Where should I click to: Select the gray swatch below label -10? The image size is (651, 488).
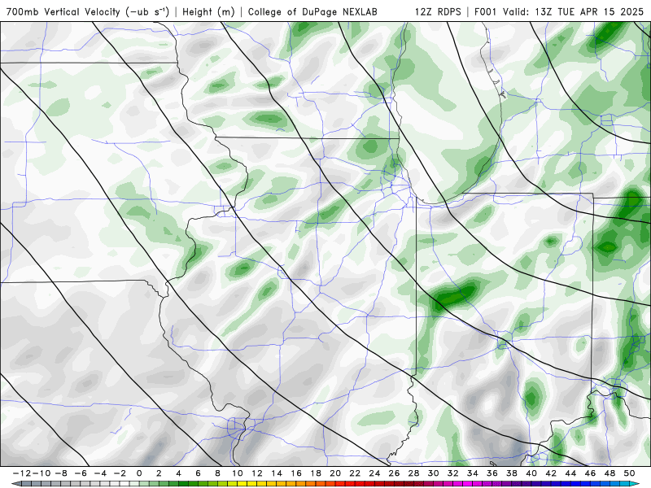tap(46, 484)
